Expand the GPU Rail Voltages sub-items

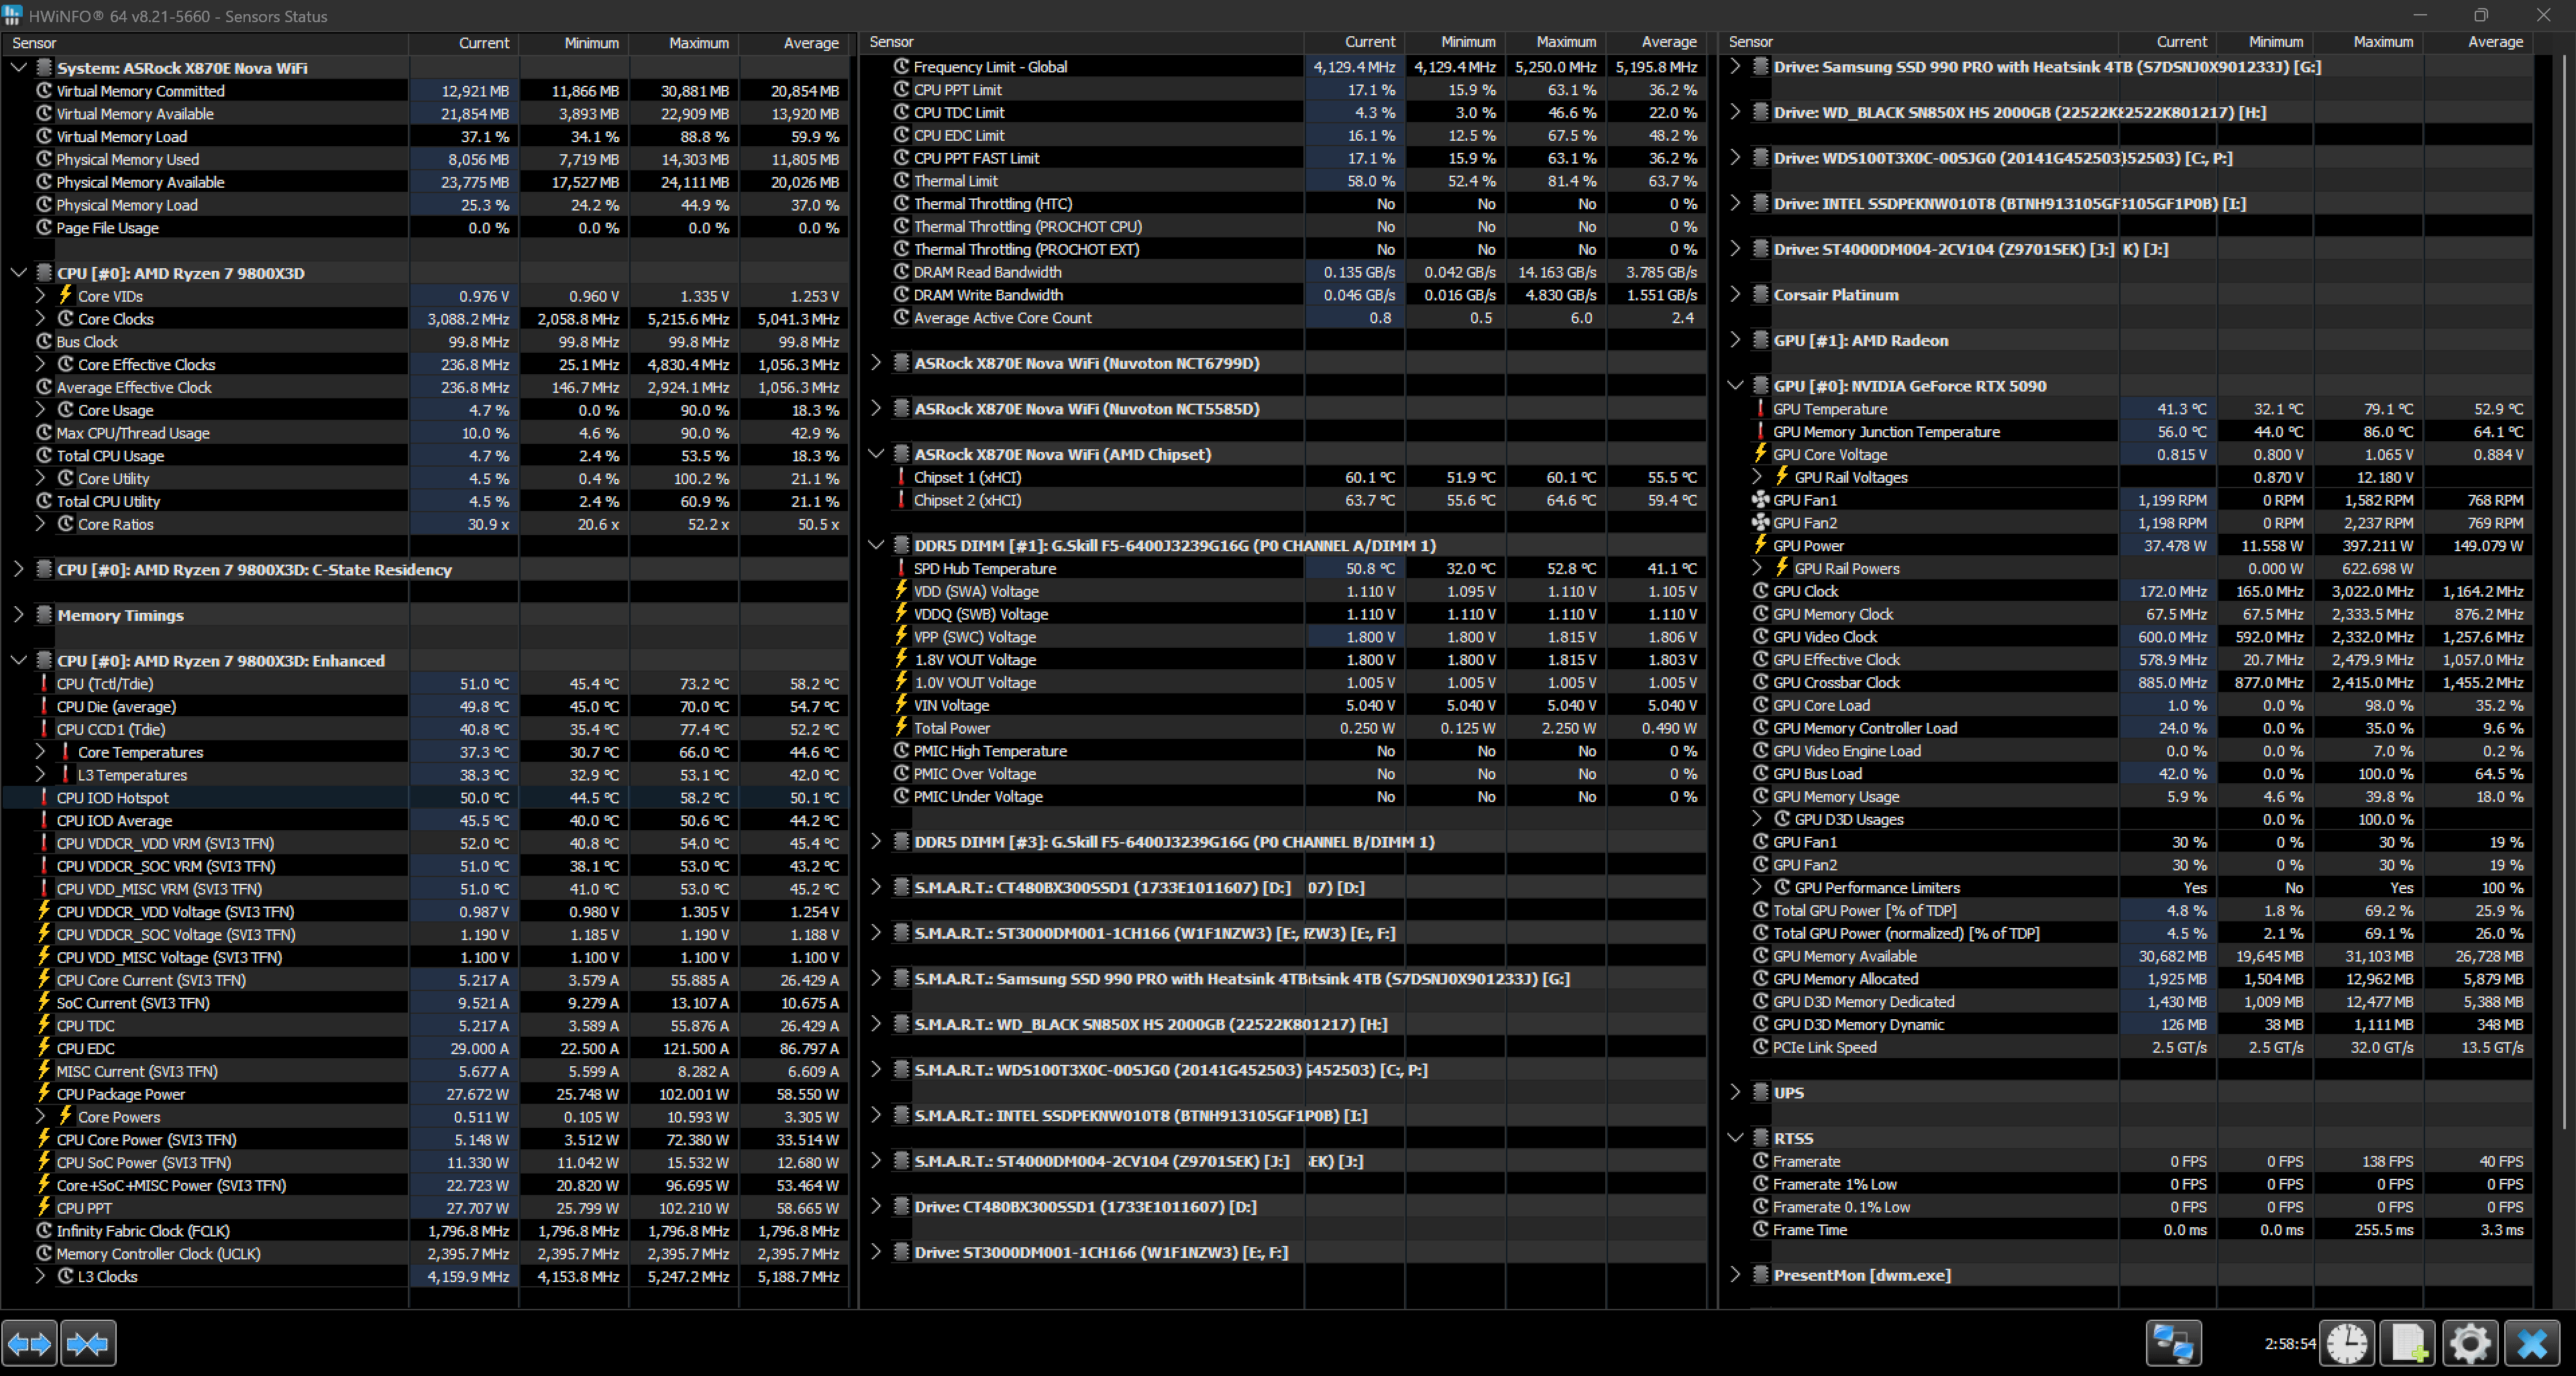click(x=1757, y=477)
